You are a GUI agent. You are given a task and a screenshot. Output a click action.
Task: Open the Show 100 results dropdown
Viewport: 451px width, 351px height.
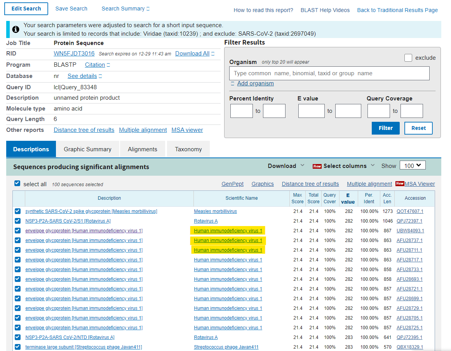[x=413, y=166]
